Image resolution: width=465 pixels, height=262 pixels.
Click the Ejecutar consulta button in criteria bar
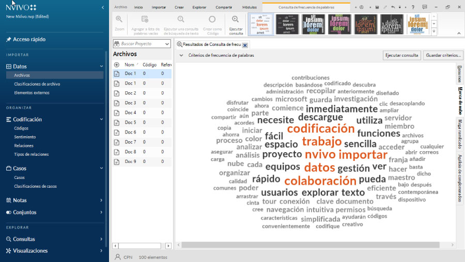tap(401, 55)
